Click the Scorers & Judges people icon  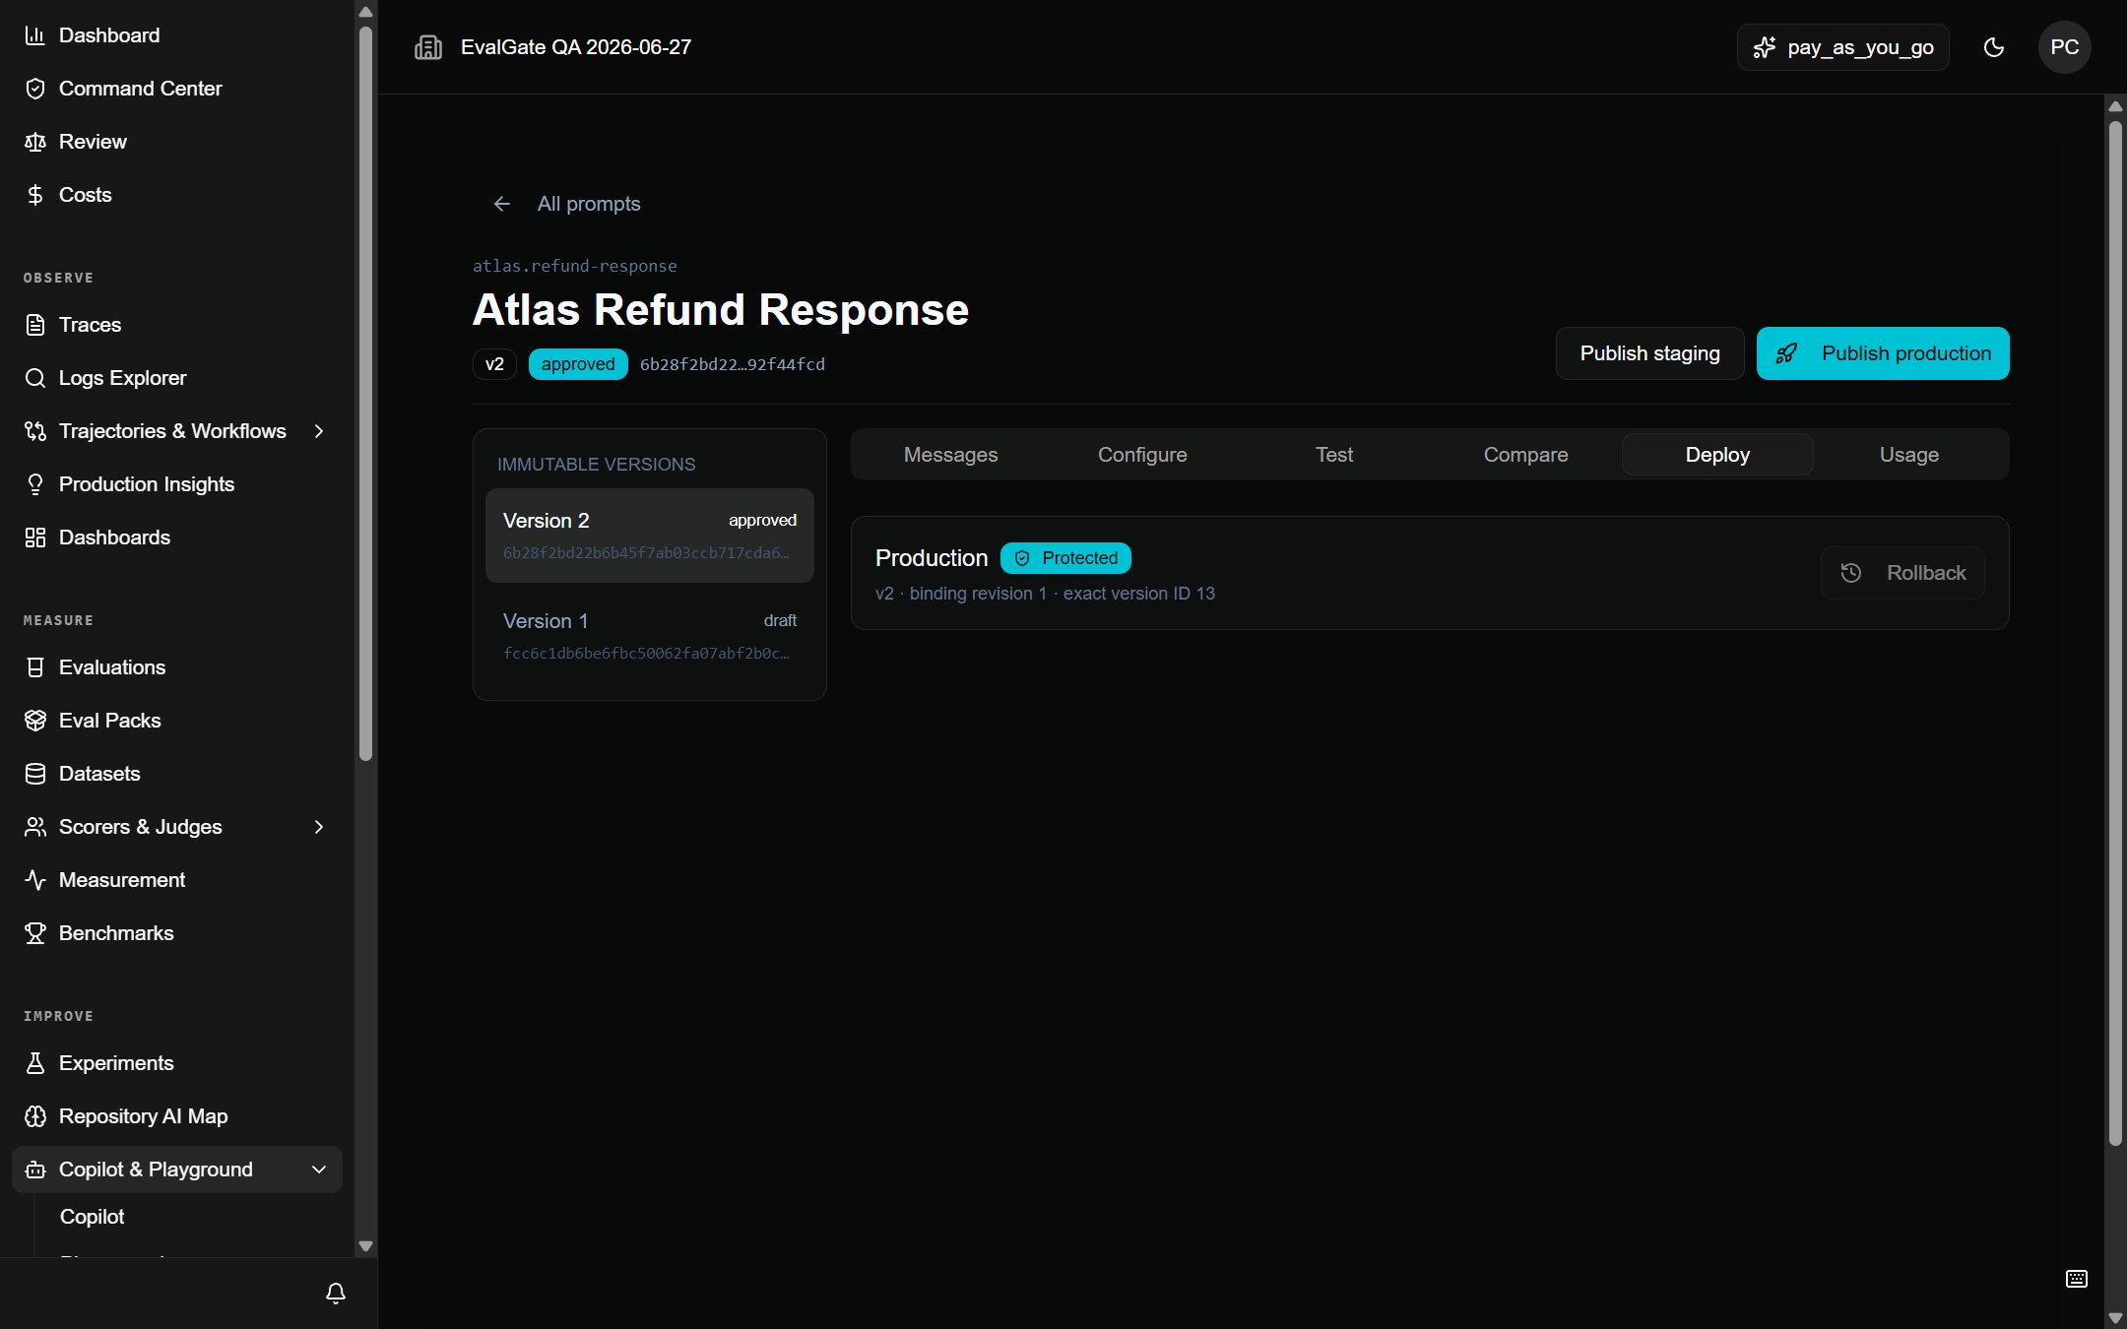tap(35, 827)
